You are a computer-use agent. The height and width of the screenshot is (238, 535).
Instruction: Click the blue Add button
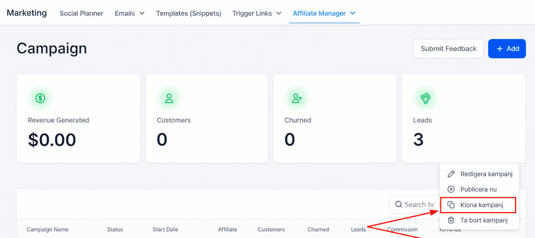507,49
